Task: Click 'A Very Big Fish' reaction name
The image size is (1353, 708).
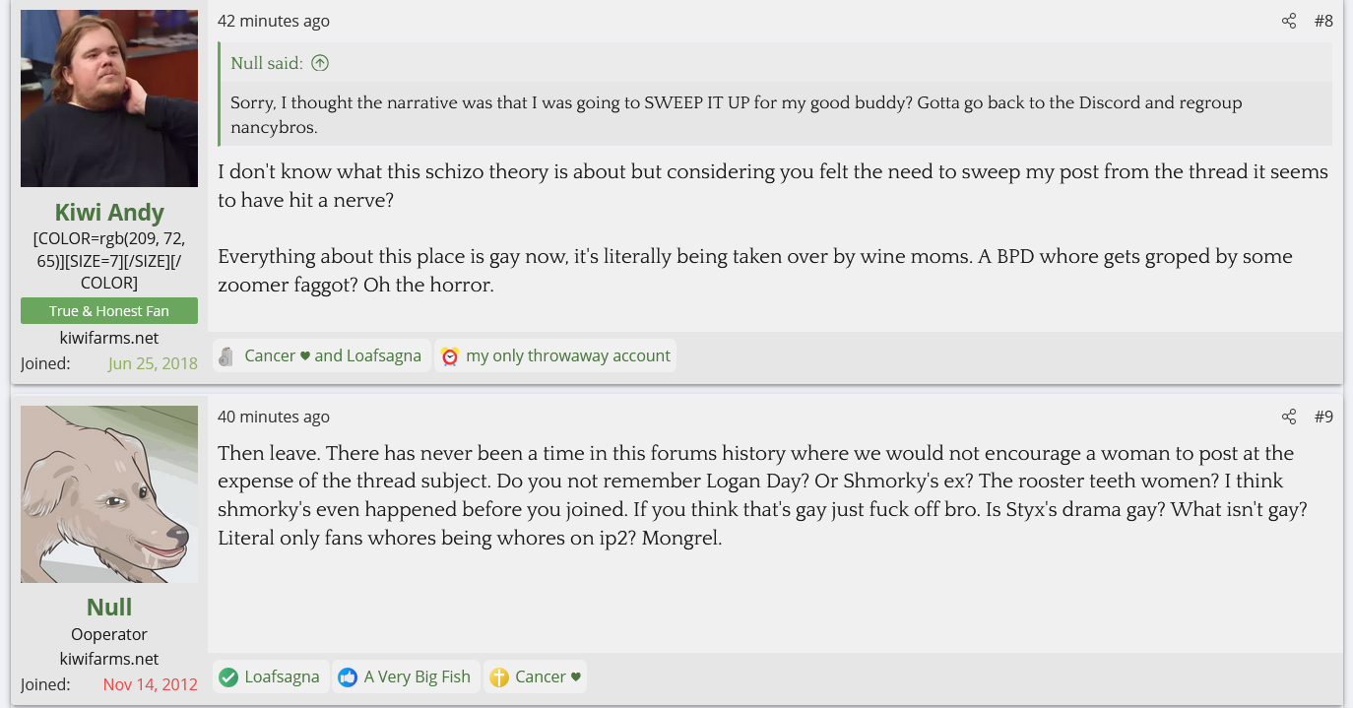Action: click(x=418, y=676)
